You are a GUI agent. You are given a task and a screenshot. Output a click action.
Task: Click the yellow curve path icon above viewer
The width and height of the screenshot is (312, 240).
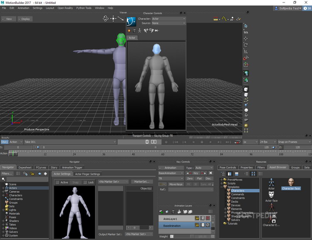point(224,19)
